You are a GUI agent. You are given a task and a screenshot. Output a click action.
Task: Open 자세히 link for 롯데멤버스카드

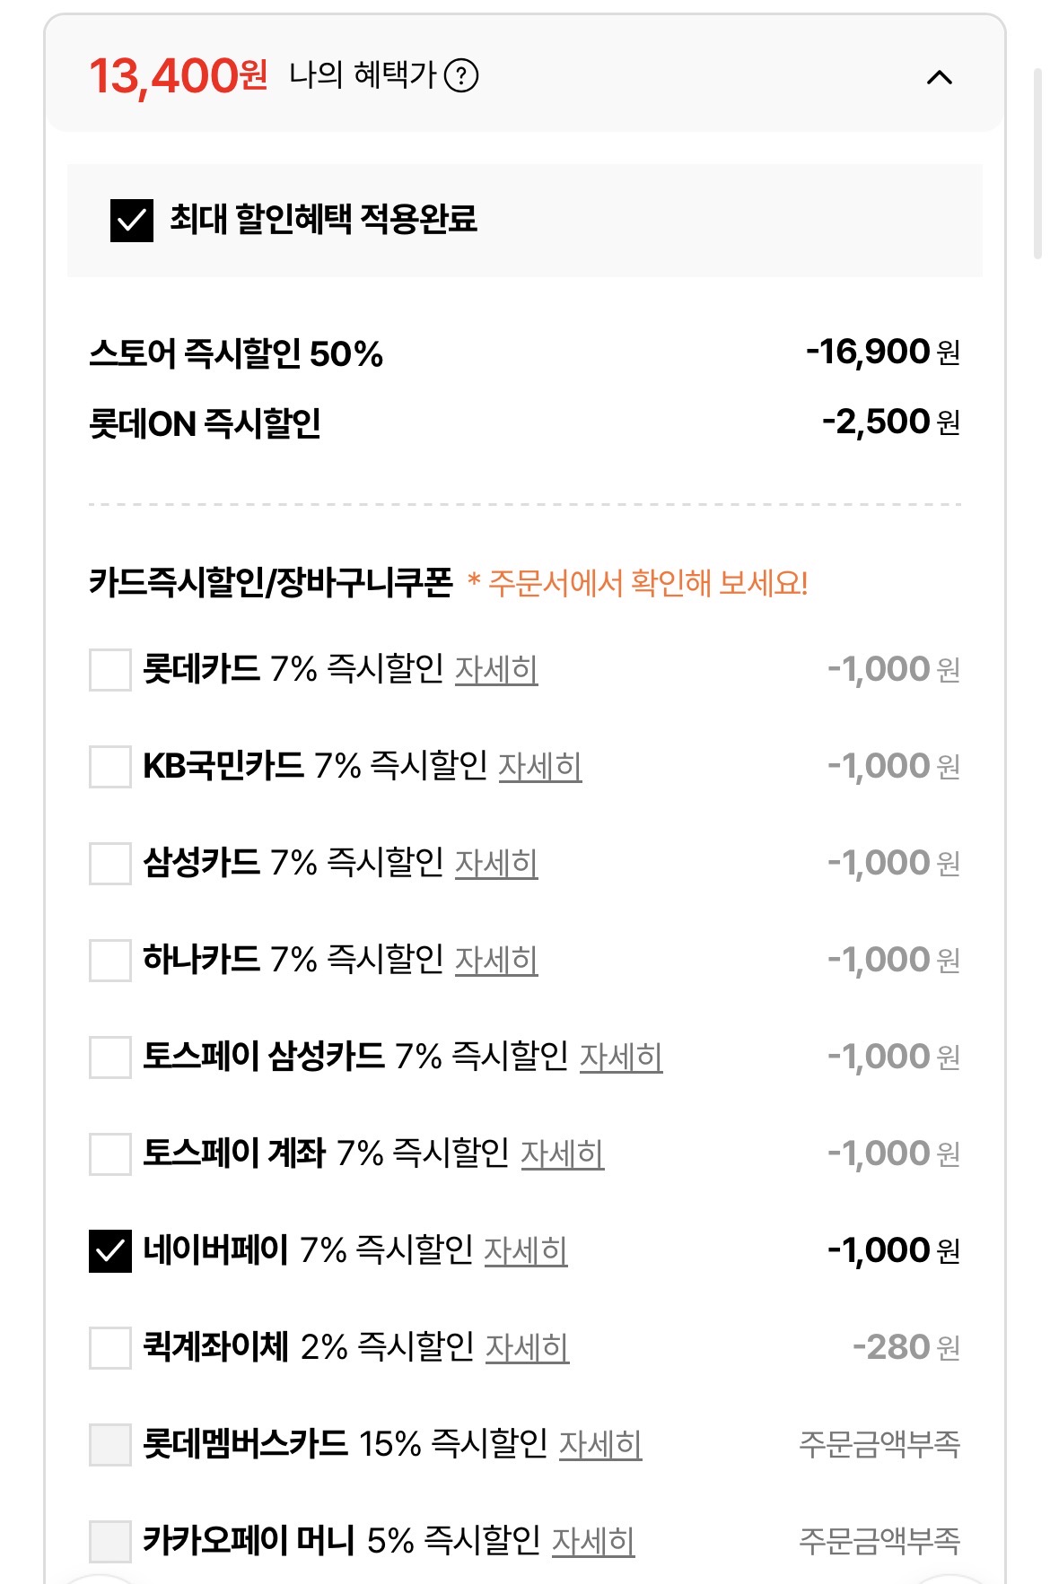[600, 1444]
